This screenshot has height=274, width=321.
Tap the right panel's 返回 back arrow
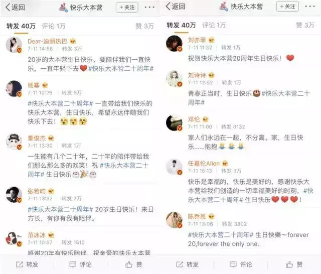coord(175,7)
